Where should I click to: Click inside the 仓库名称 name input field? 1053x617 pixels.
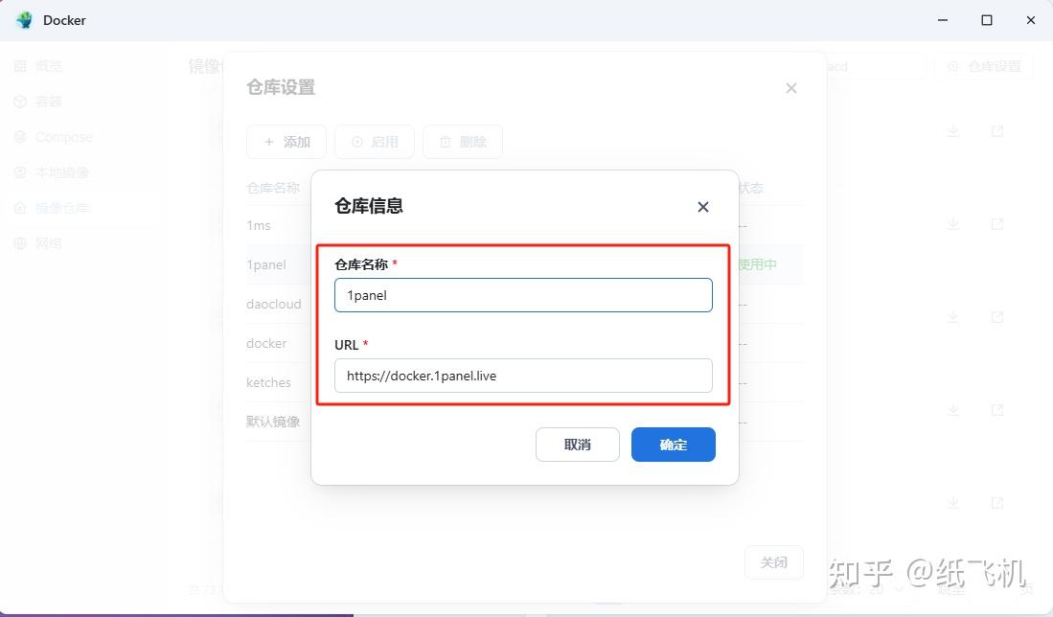pos(523,295)
